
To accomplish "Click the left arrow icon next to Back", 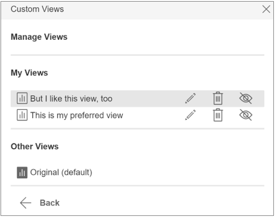I will [26, 203].
